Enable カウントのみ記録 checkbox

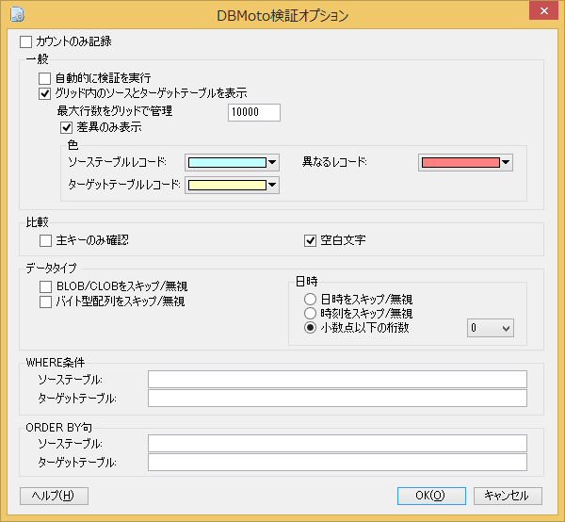(26, 41)
